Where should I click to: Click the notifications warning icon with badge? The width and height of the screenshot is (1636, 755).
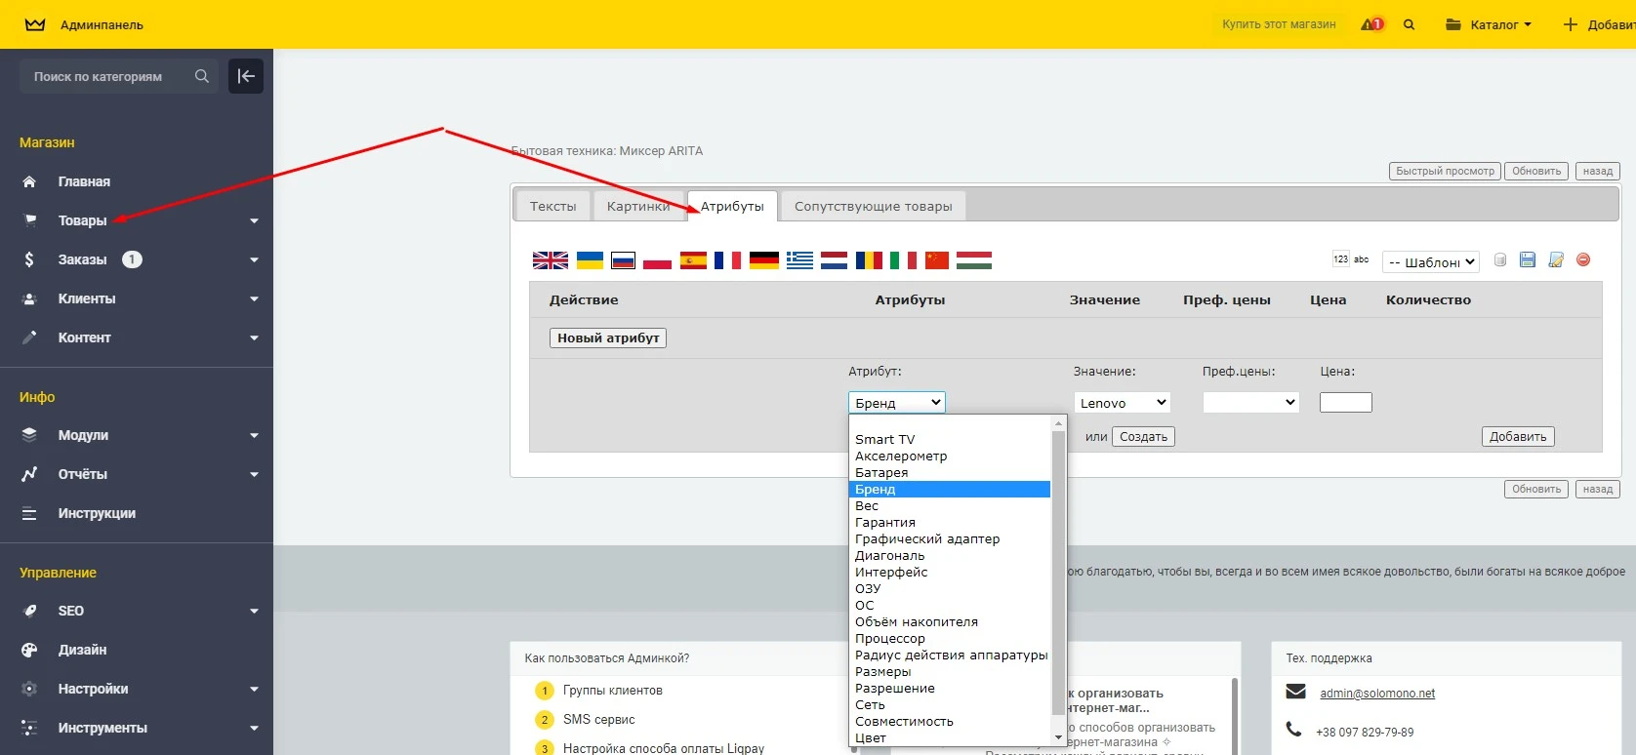[x=1372, y=24]
